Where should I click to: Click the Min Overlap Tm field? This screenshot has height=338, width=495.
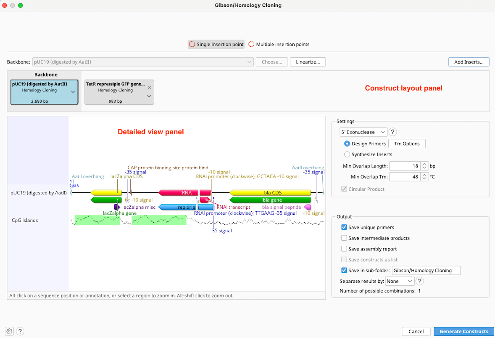click(x=405, y=177)
